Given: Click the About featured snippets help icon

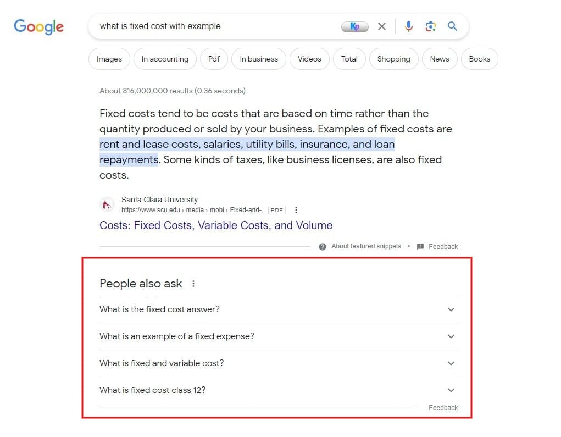Looking at the screenshot, I should pos(323,247).
